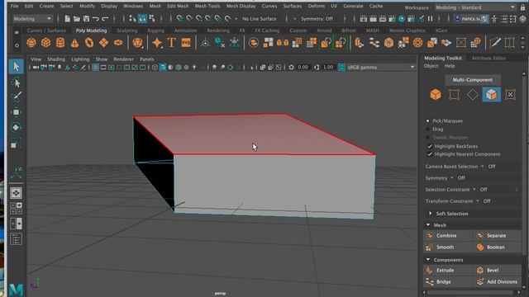Viewport: 529px width, 297px height.
Task: Open the Mesh Tools menu
Action: (207, 6)
